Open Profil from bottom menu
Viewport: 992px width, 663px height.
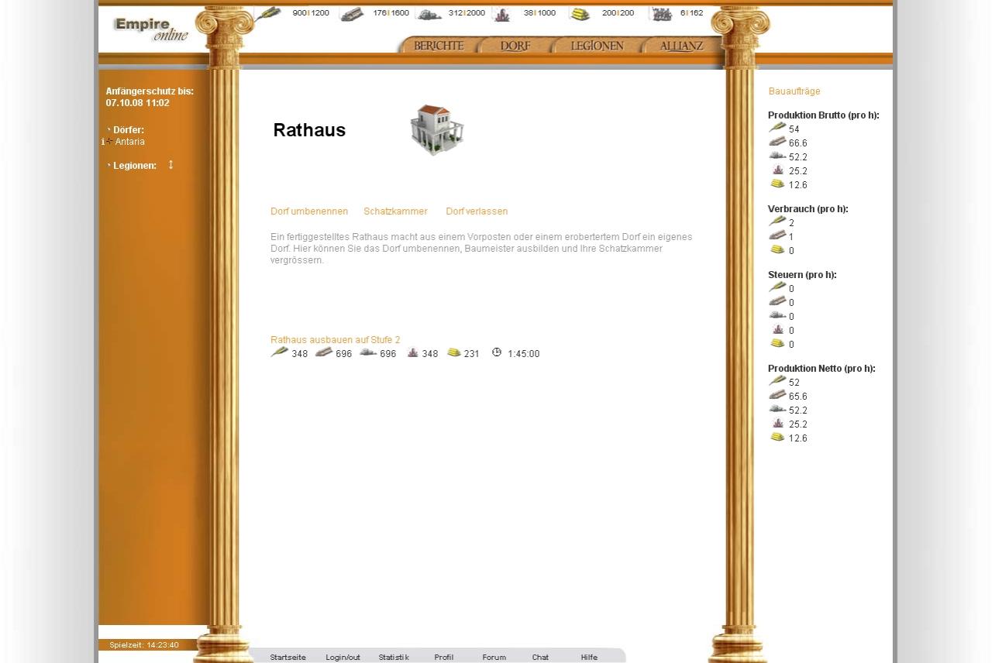tap(444, 658)
